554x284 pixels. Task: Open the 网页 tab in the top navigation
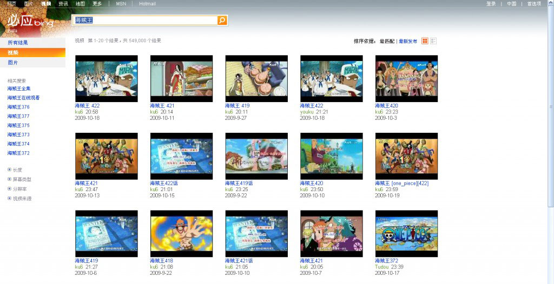12,4
